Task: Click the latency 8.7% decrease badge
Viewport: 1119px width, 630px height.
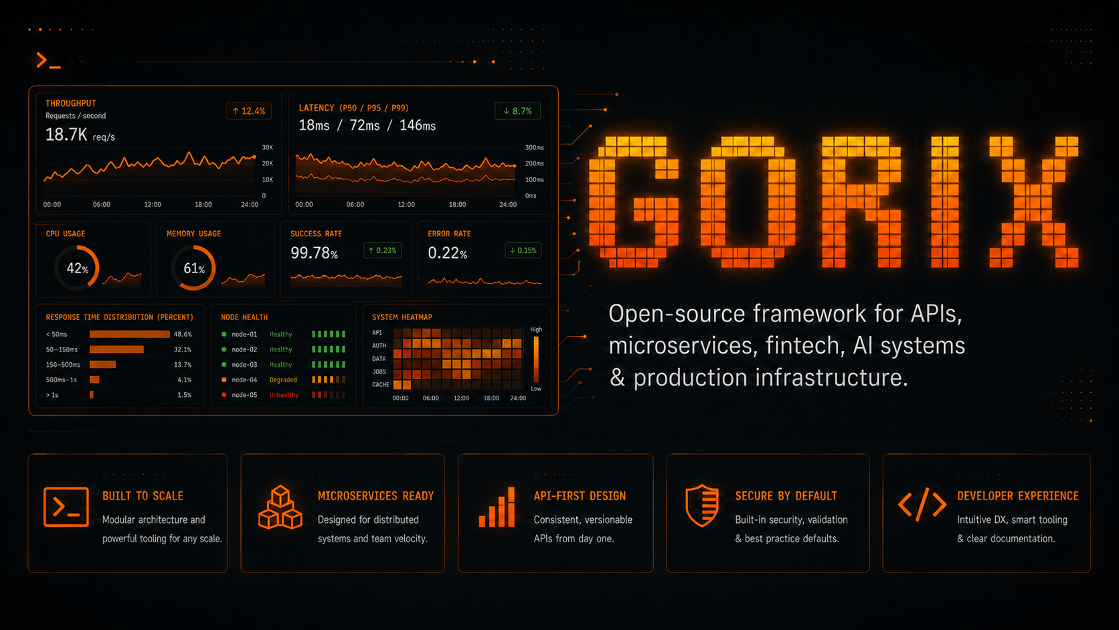Action: (517, 111)
